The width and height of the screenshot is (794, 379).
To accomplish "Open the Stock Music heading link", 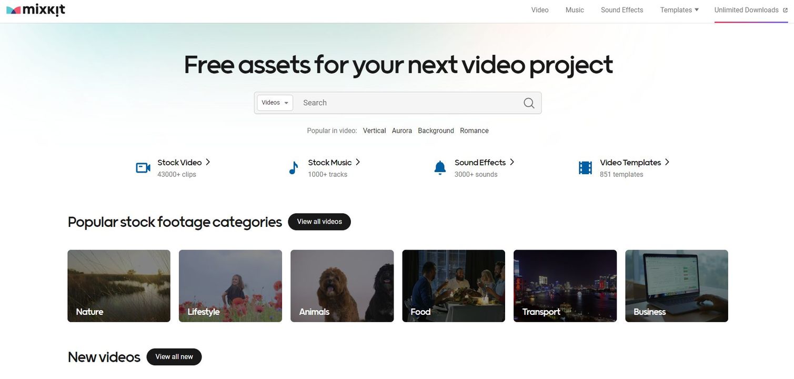I will (x=330, y=163).
